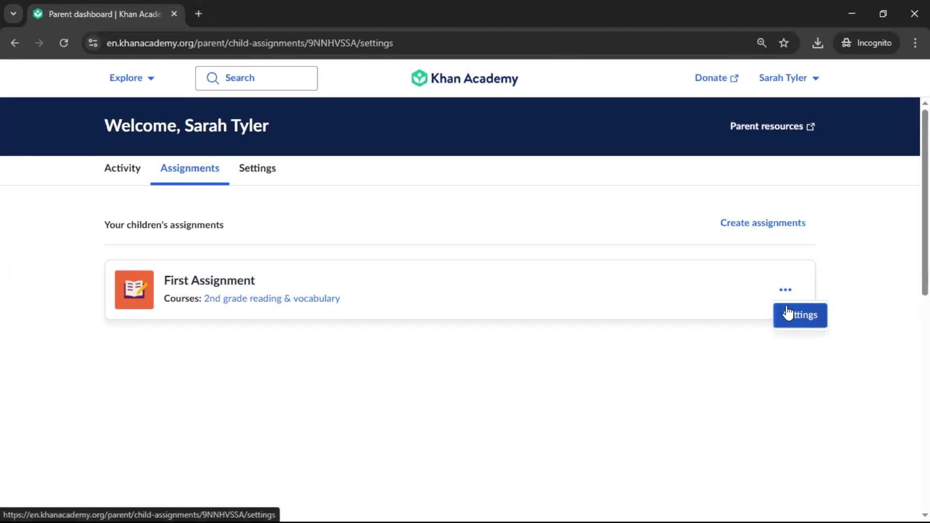Click the First Assignment notebook thumbnail icon

click(134, 290)
